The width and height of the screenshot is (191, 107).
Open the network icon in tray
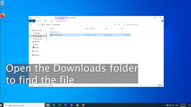click(x=170, y=105)
